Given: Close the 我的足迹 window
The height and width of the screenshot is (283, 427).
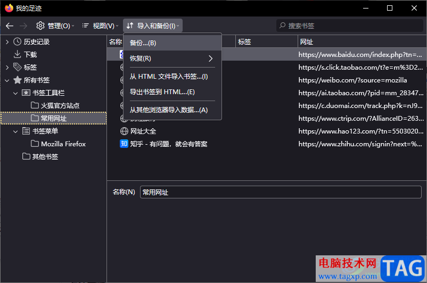Looking at the screenshot, I should [414, 8].
